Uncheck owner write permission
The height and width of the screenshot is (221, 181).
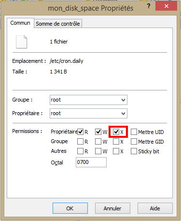click(98, 132)
